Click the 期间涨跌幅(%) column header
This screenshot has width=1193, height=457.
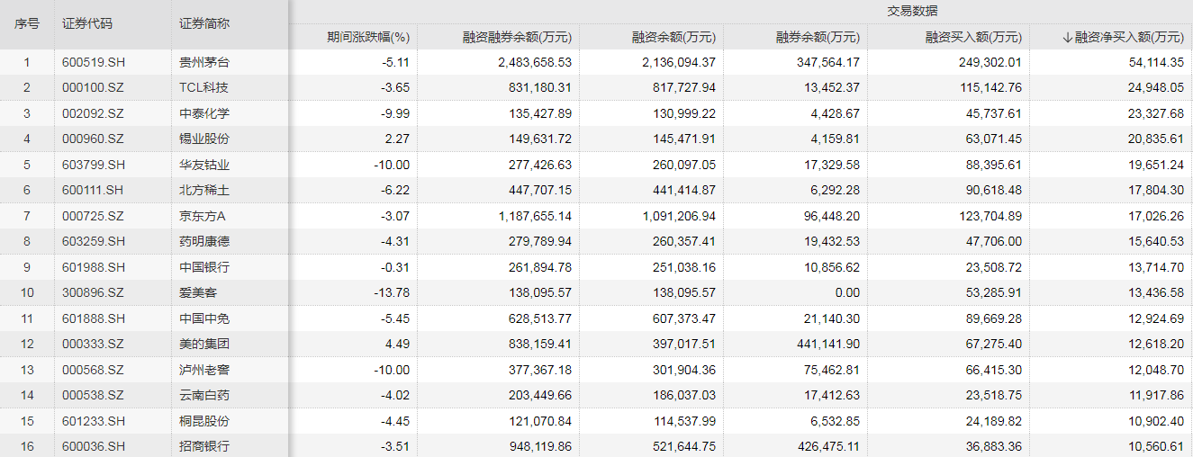pos(368,37)
